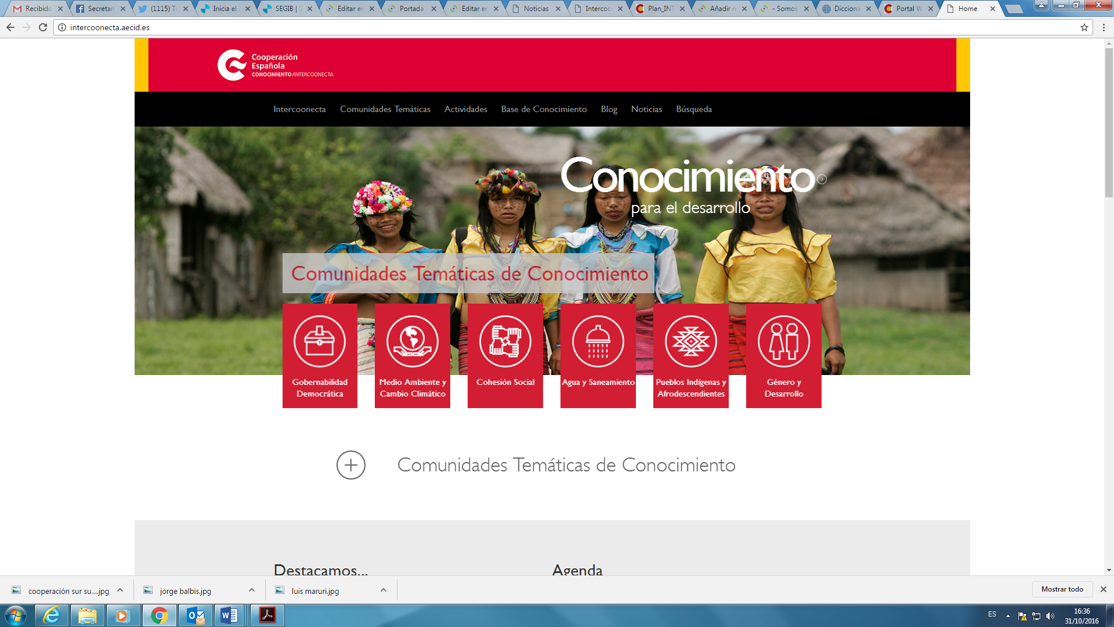Open options arrow for cooperación sur su...jpg download

point(120,590)
